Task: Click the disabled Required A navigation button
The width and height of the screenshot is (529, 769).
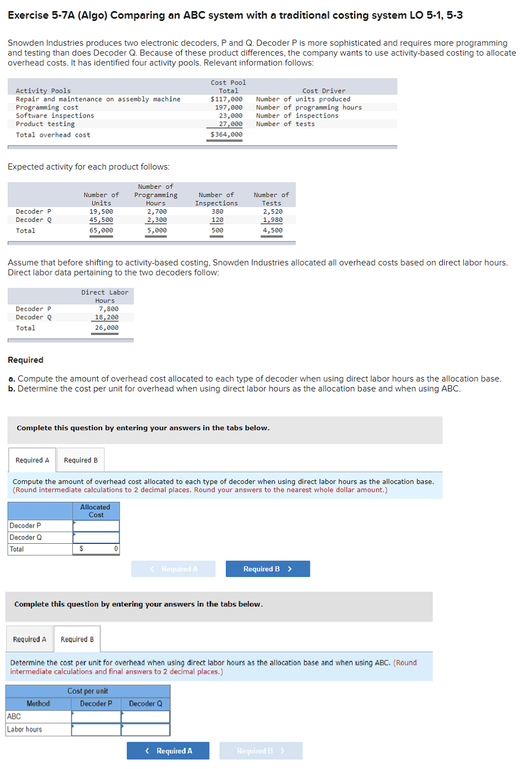Action: coord(173,569)
